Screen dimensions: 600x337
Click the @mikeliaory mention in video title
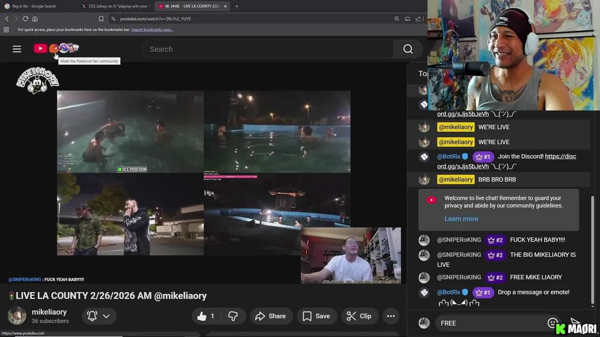180,296
